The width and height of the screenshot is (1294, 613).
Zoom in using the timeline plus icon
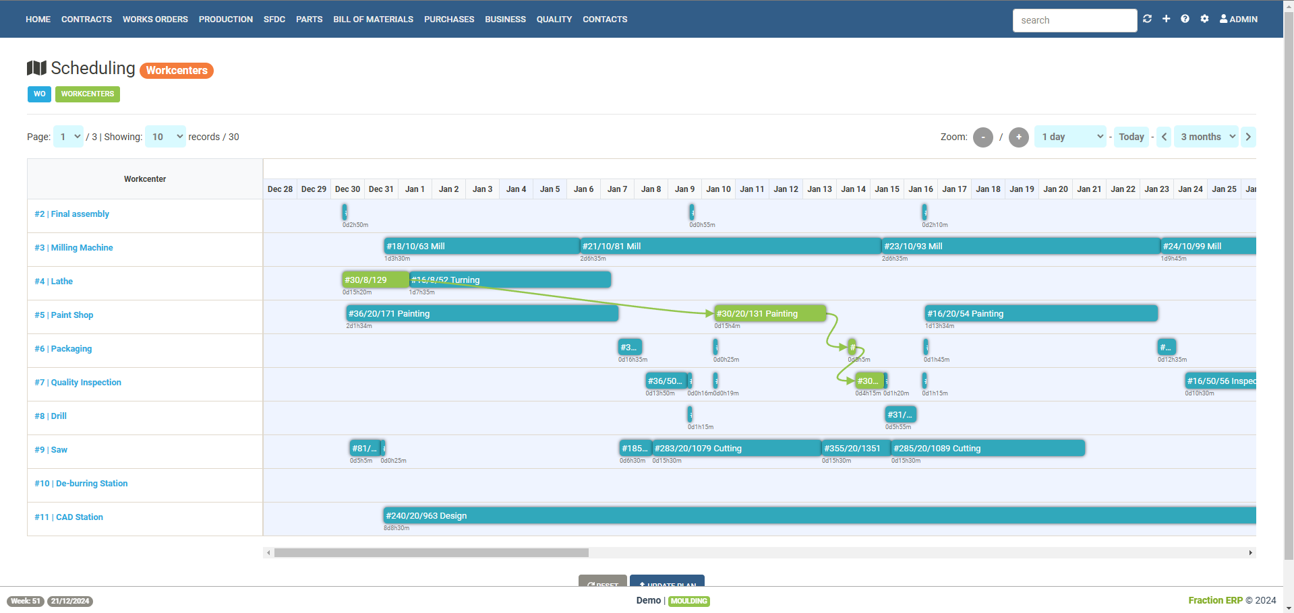1018,137
